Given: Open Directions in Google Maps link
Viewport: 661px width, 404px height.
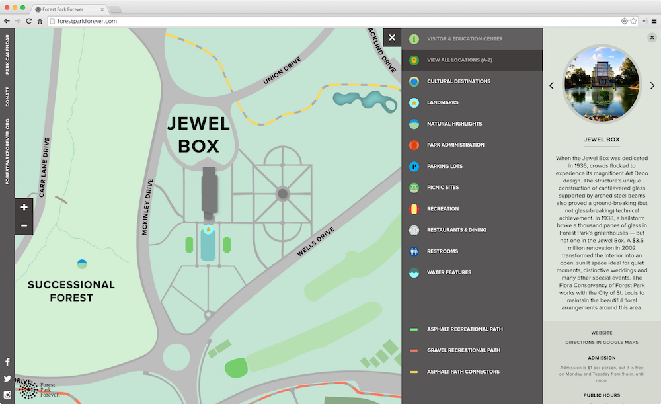Looking at the screenshot, I should [602, 343].
